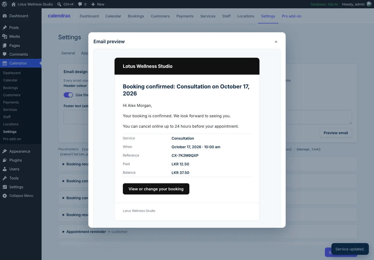This screenshot has height=260, width=374.
Task: View pending comments bubble in admin bar
Action: (x=82, y=4)
